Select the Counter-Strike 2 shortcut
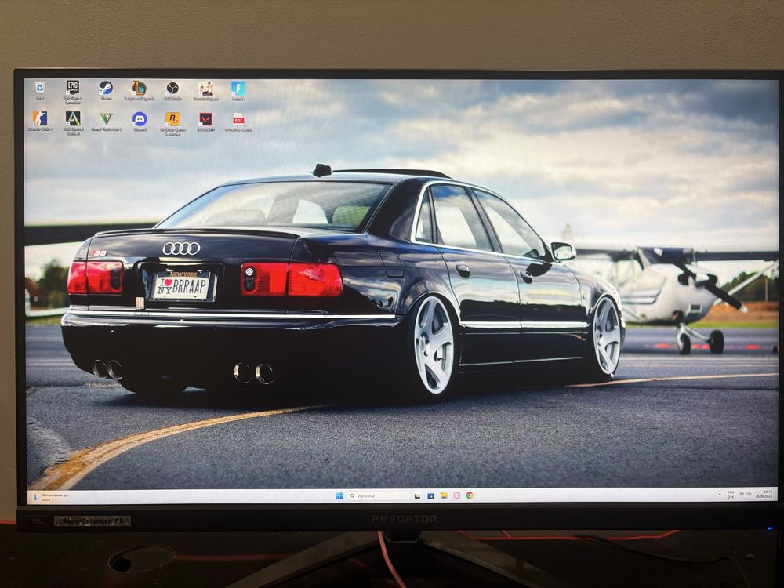784x588 pixels. 40,121
